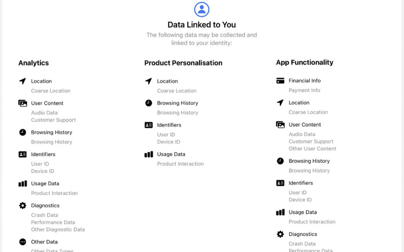Viewport: 404px width, 252px height.
Task: Click the Financial Info credit card icon
Action: pyautogui.click(x=280, y=81)
